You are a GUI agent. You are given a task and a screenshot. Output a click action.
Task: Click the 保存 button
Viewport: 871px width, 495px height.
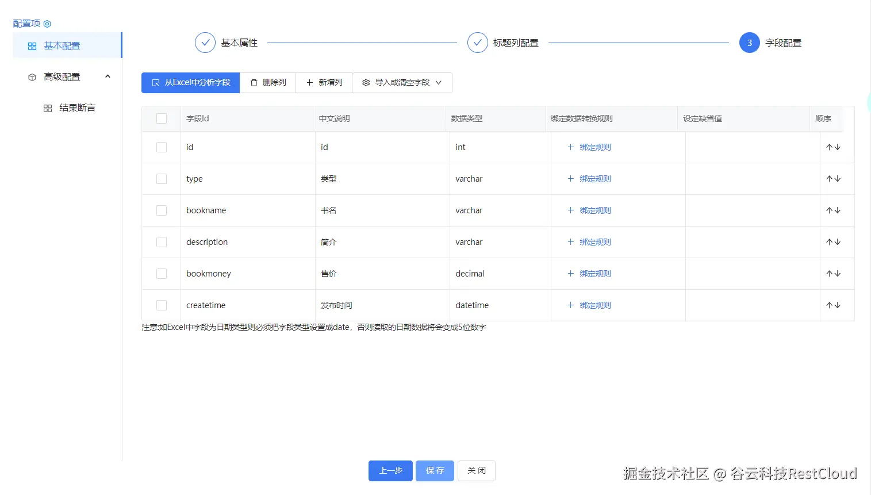tap(434, 470)
